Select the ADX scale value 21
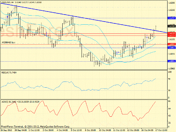 coord(169,123)
